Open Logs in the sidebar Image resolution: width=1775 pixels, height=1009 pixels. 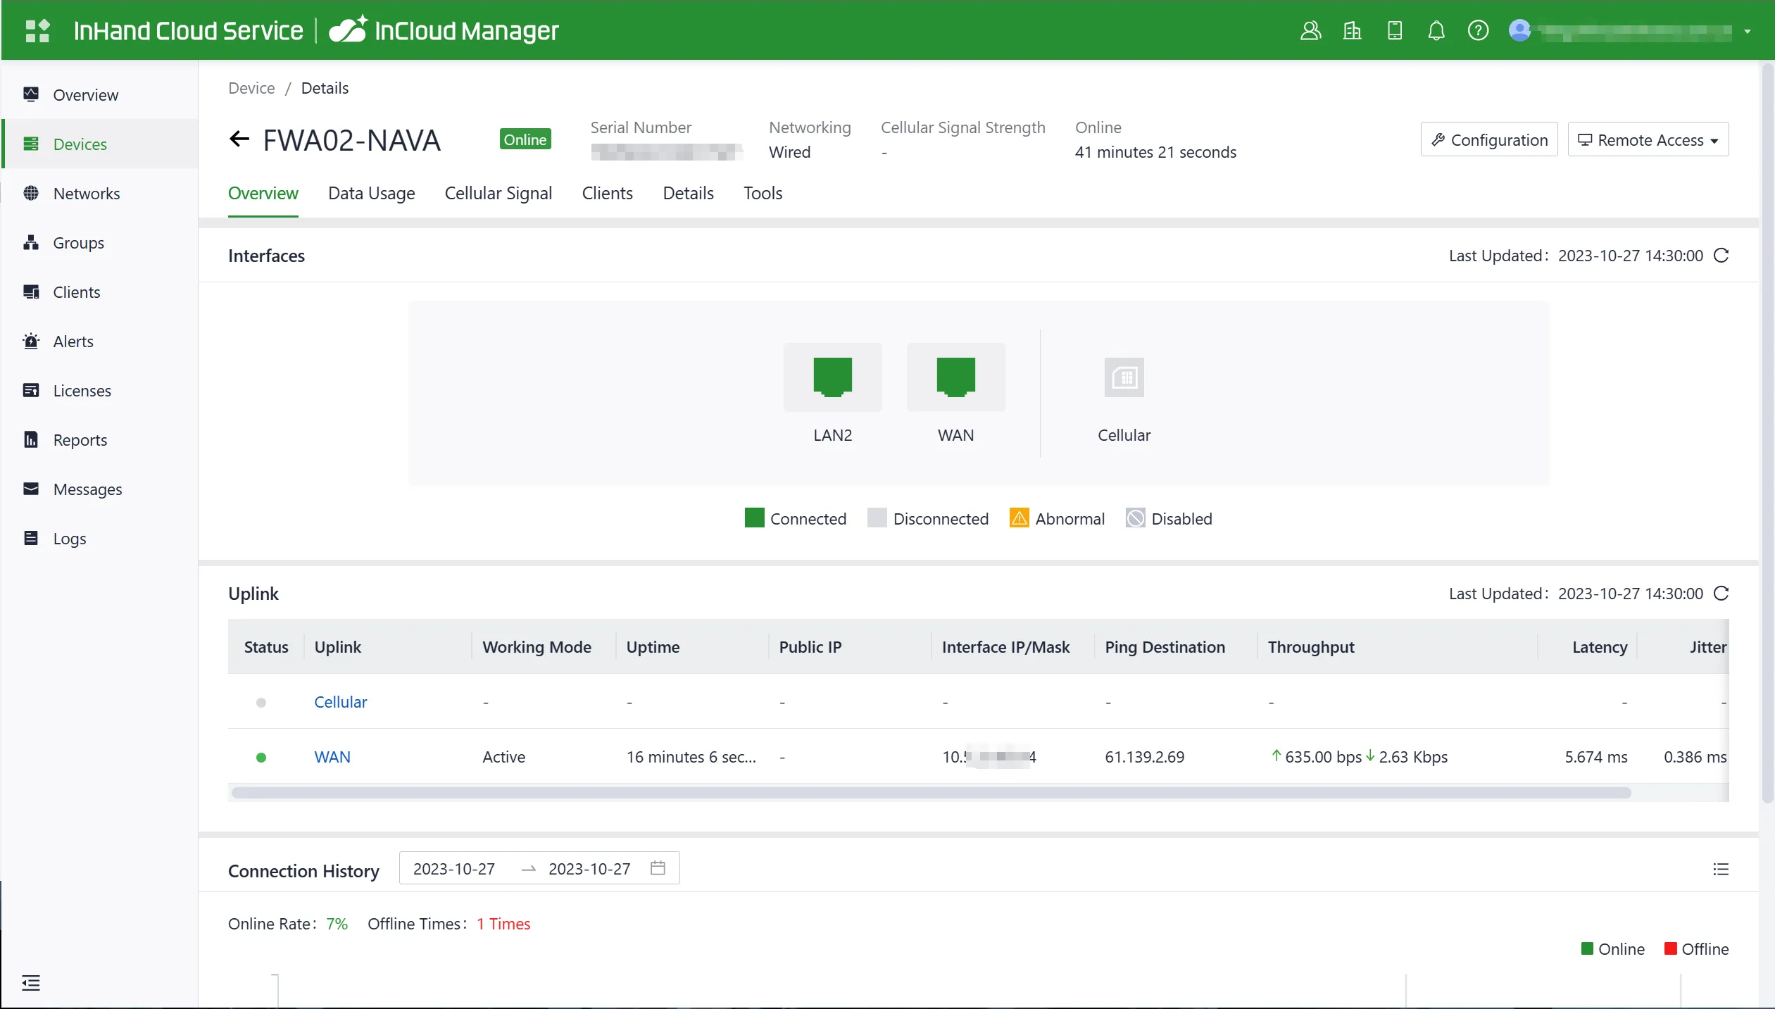99,539
